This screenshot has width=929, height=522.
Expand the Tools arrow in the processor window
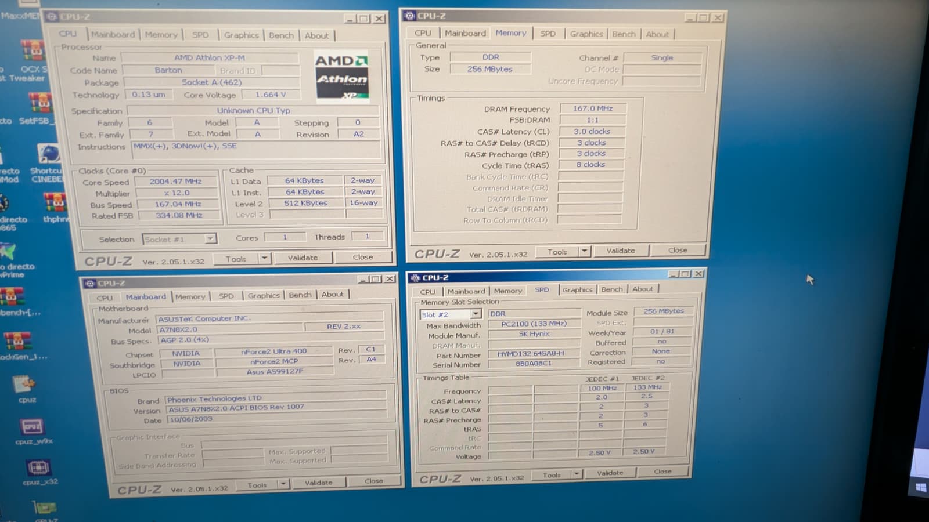[x=265, y=258]
